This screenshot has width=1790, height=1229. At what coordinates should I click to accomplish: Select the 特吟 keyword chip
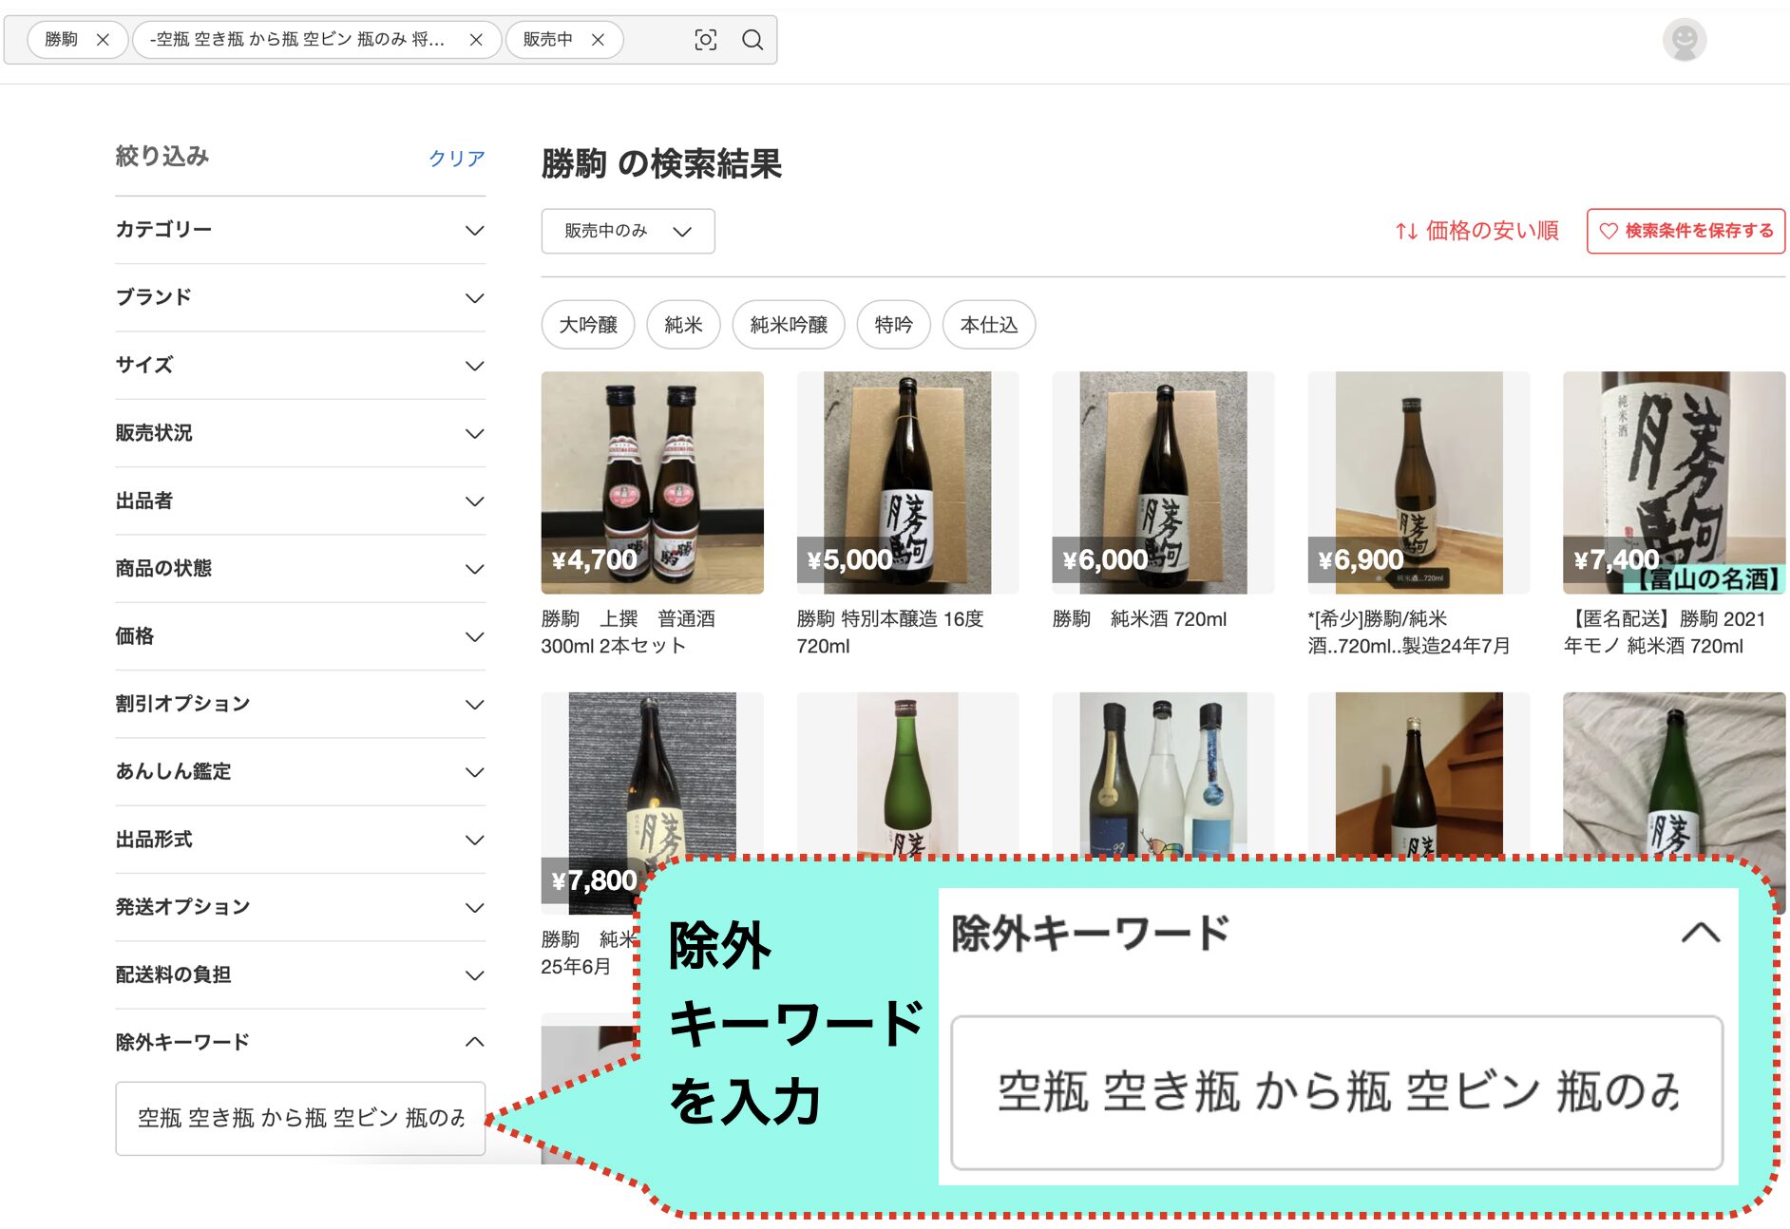pos(893,325)
